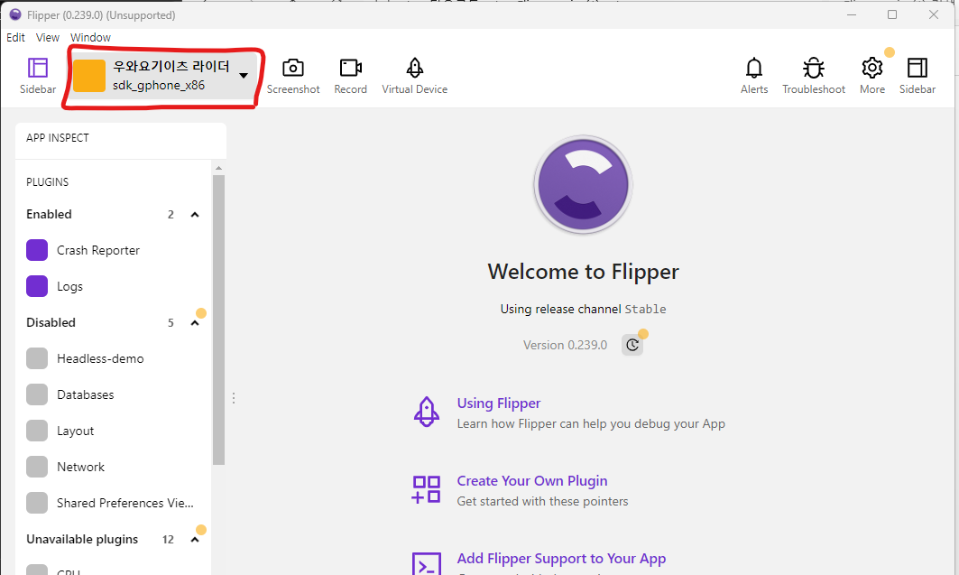Click the purple Crash Reporter plugin icon
Image resolution: width=959 pixels, height=575 pixels.
coord(37,250)
